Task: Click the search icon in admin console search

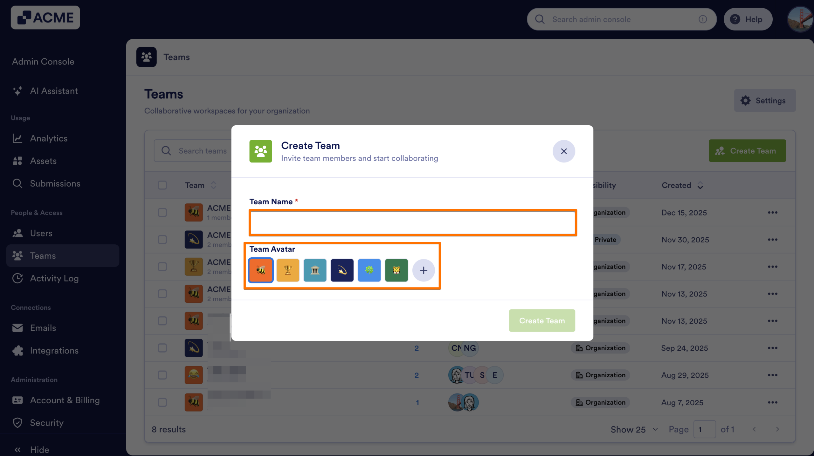Action: point(539,19)
